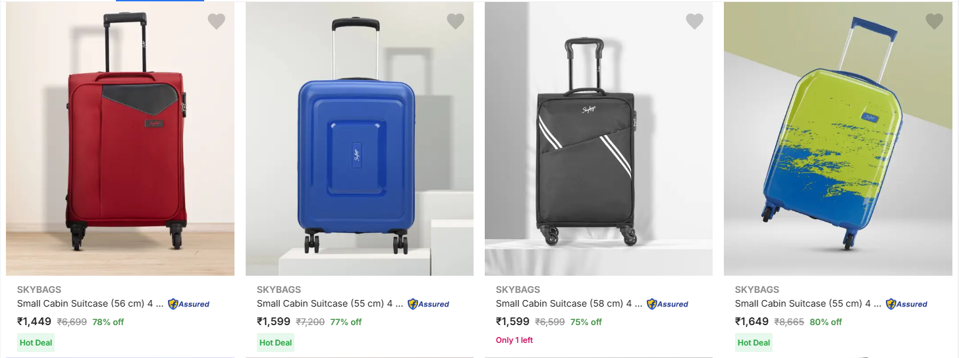
Task: Open black striped suitcase image
Action: [x=586, y=151]
